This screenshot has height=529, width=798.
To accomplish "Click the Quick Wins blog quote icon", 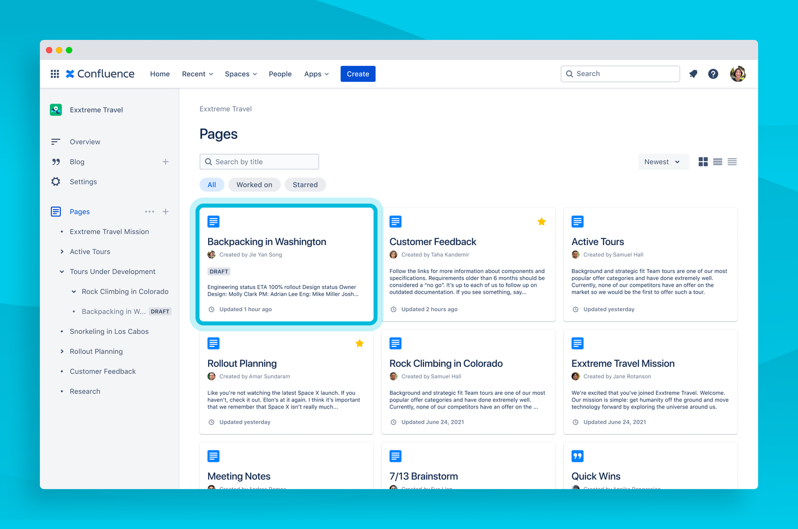I will click(577, 456).
